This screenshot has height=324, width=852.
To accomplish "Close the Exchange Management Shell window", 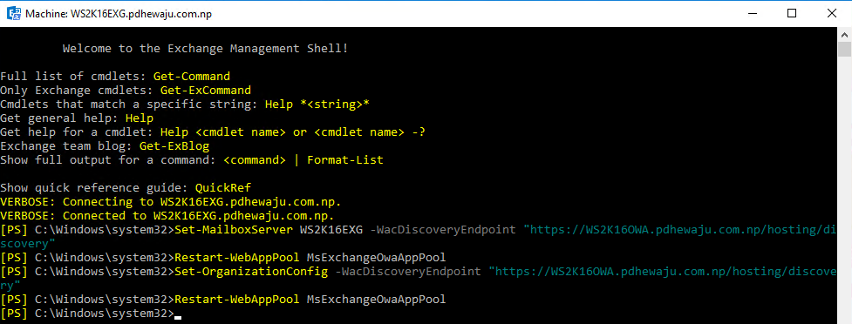I will (x=831, y=14).
